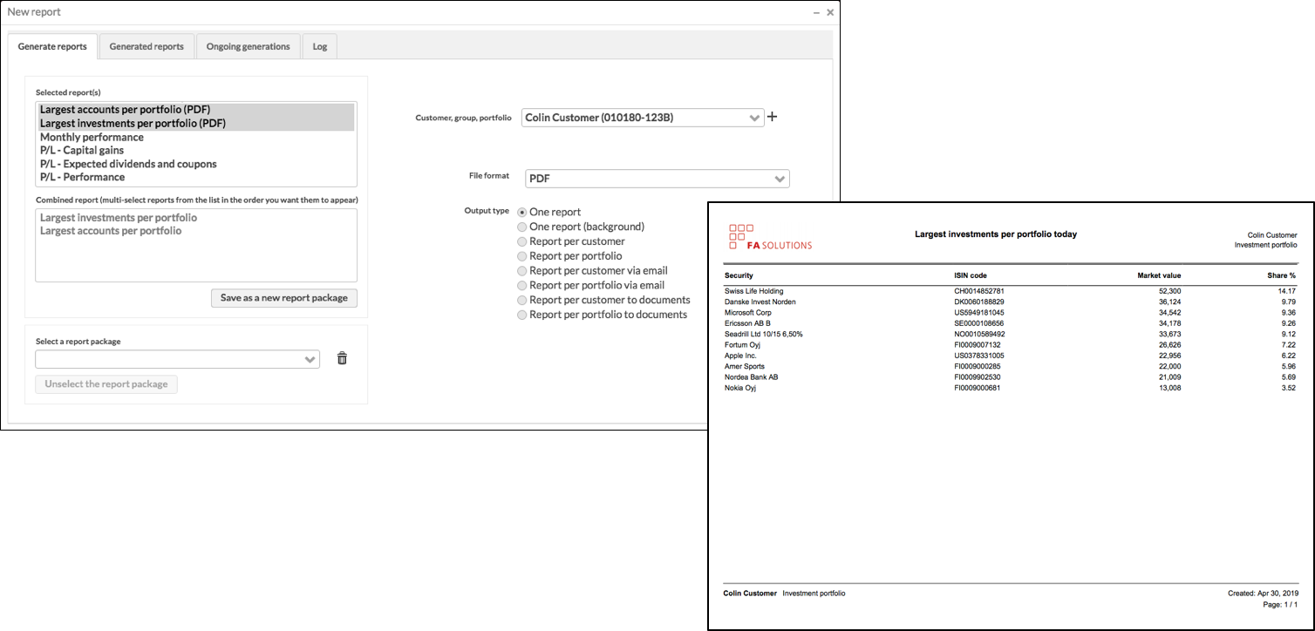
Task: Close the New report window
Action: (x=830, y=13)
